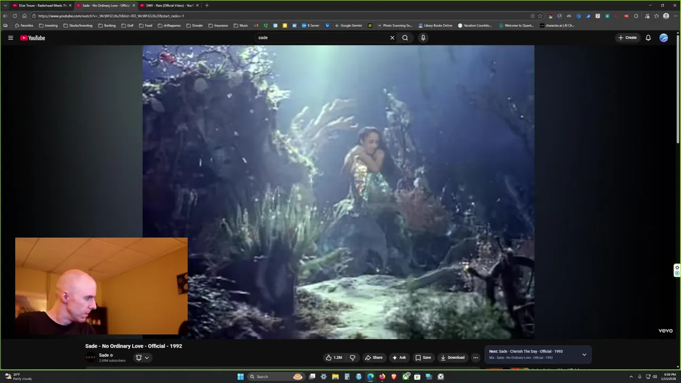
Task: Open more actions ellipsis menu
Action: coord(476,357)
